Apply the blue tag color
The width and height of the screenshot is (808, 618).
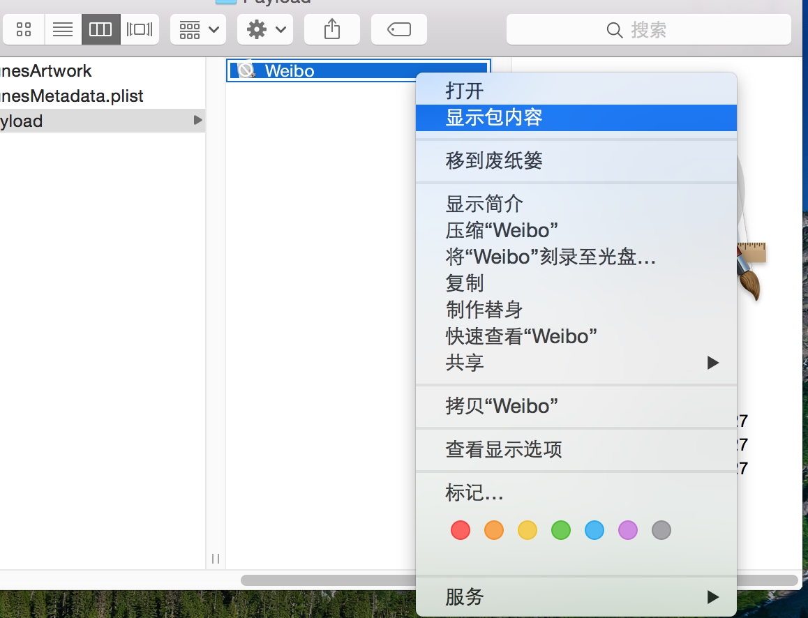[594, 530]
